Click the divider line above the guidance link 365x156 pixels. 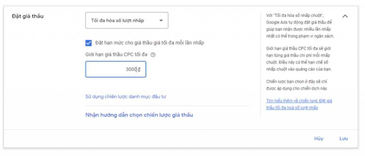(x=167, y=106)
